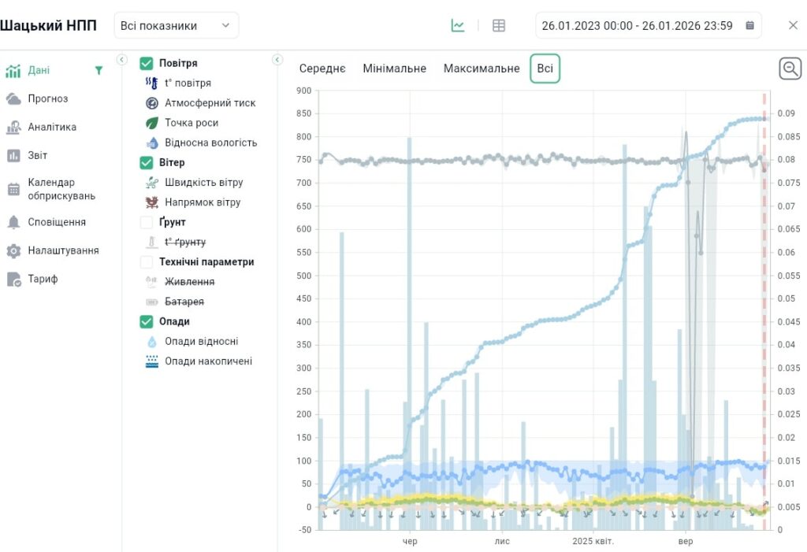Uncheck the Повітря checkbox
807x552 pixels.
tap(147, 64)
